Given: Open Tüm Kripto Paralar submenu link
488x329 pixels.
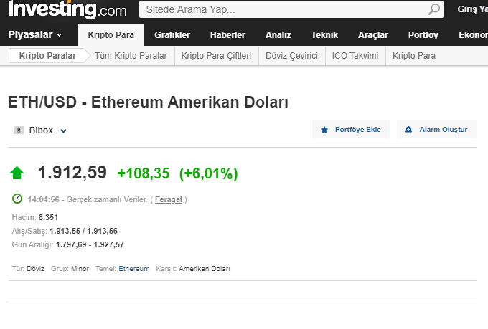Looking at the screenshot, I should point(131,56).
